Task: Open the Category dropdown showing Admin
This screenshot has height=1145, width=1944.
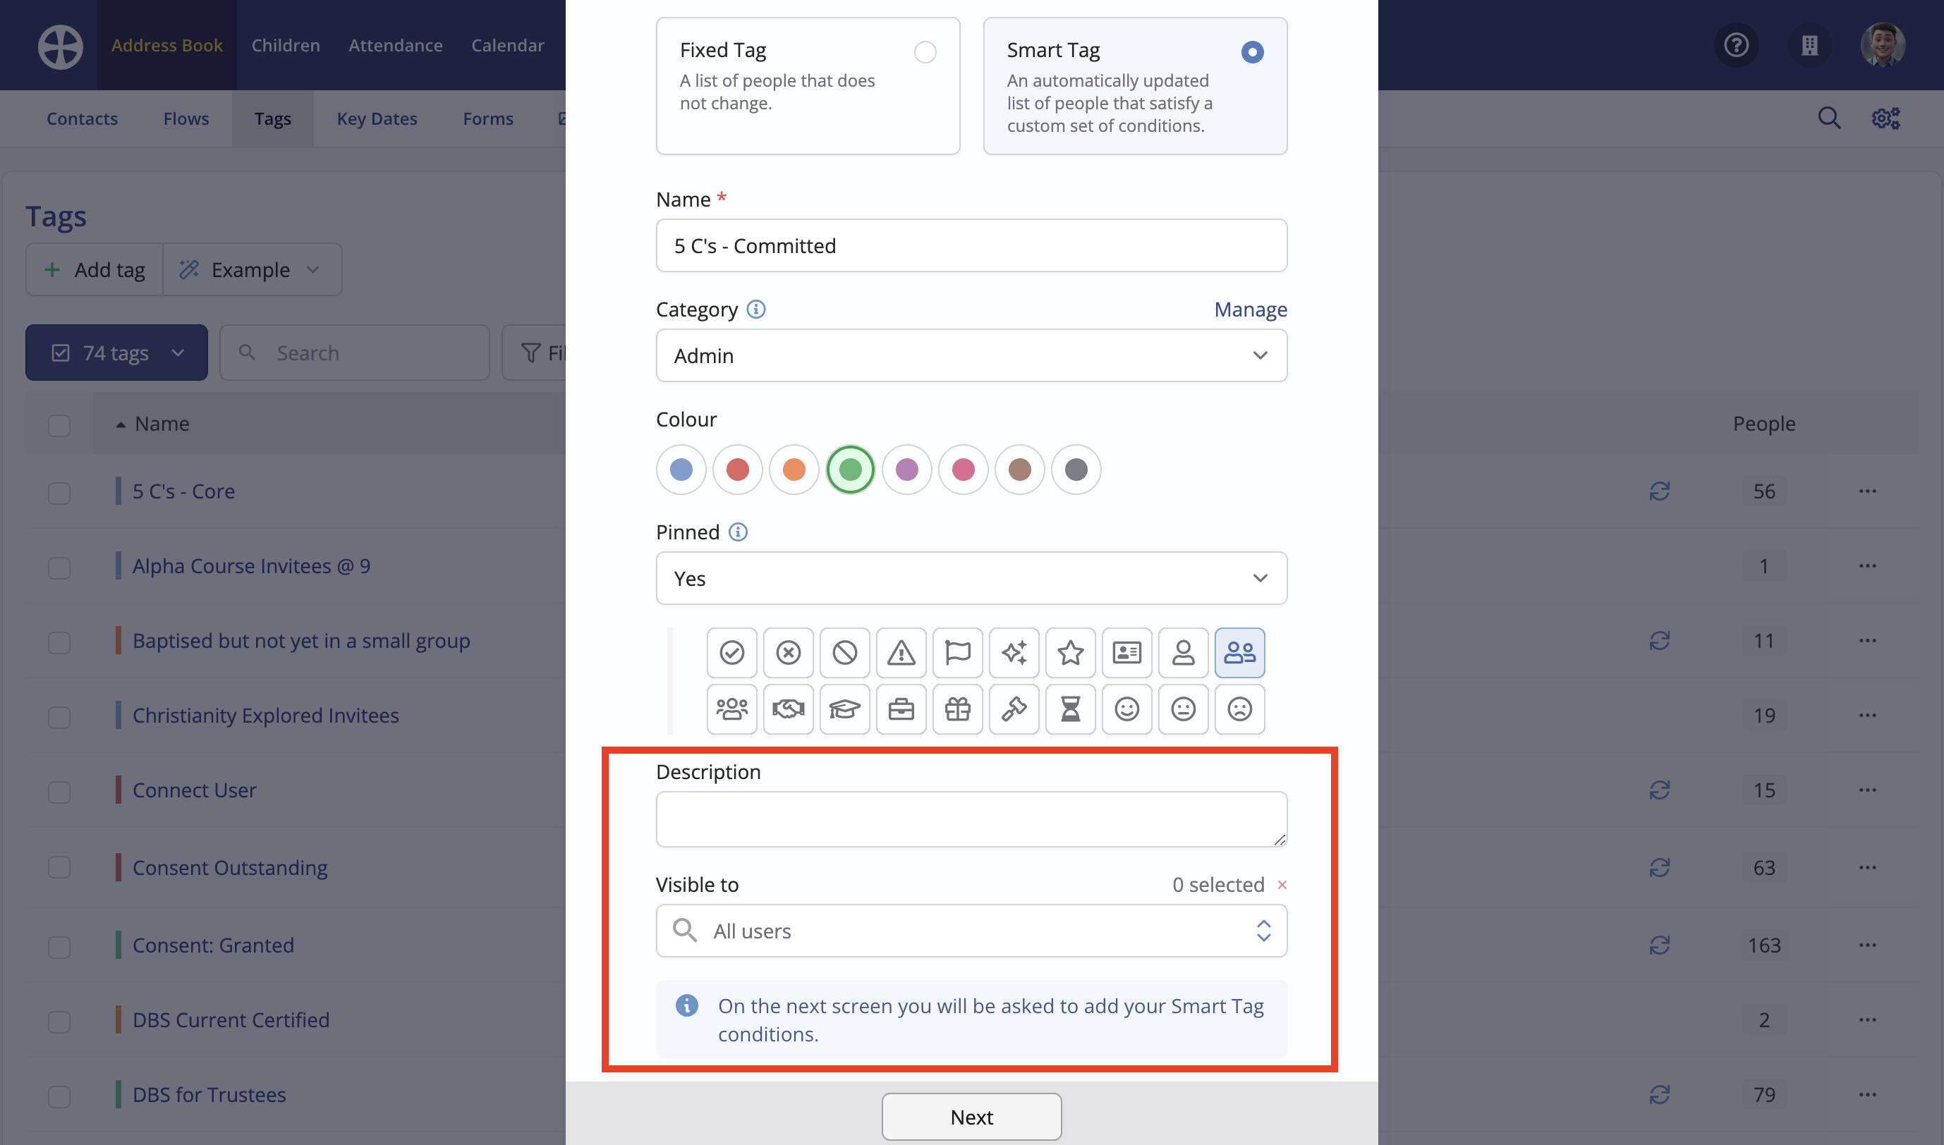Action: tap(971, 355)
